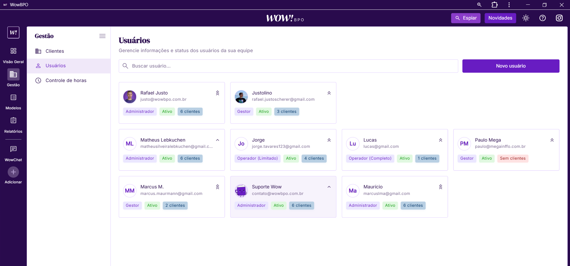This screenshot has height=266, width=570.
Task: Open the Novidades button in header
Action: coord(500,18)
